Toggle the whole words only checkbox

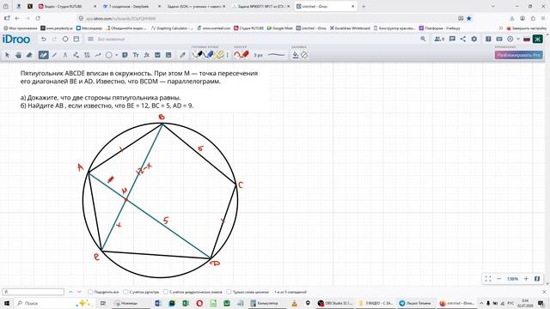pos(229,292)
